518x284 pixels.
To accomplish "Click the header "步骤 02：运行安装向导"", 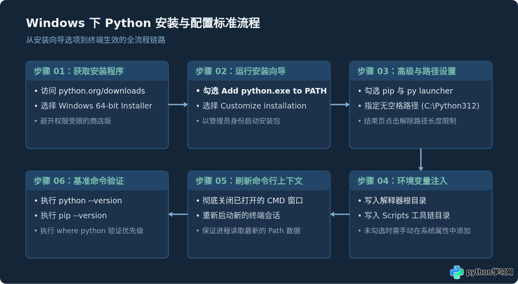I will 240,71.
